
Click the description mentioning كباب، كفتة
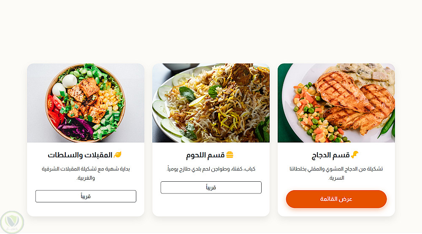pyautogui.click(x=211, y=169)
